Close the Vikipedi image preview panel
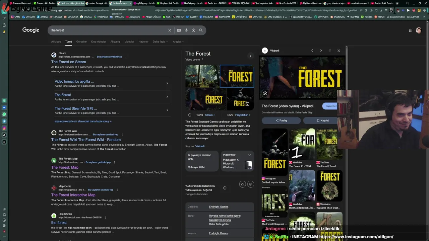429x241 pixels. pos(339,51)
